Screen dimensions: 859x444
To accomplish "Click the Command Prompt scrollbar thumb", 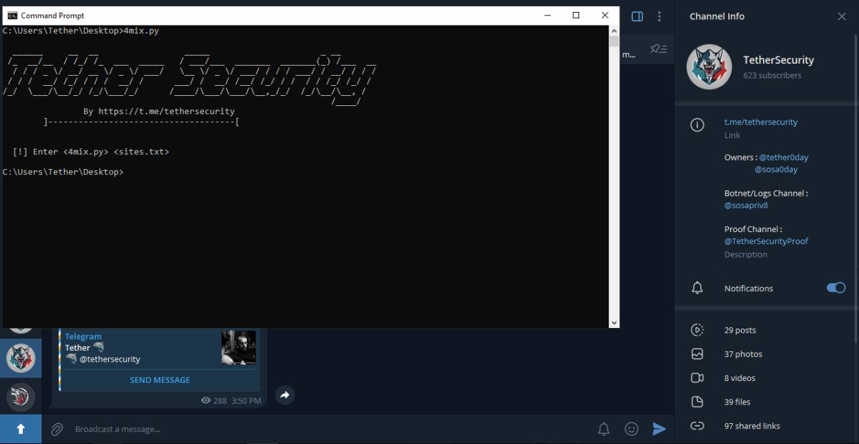I will point(613,42).
